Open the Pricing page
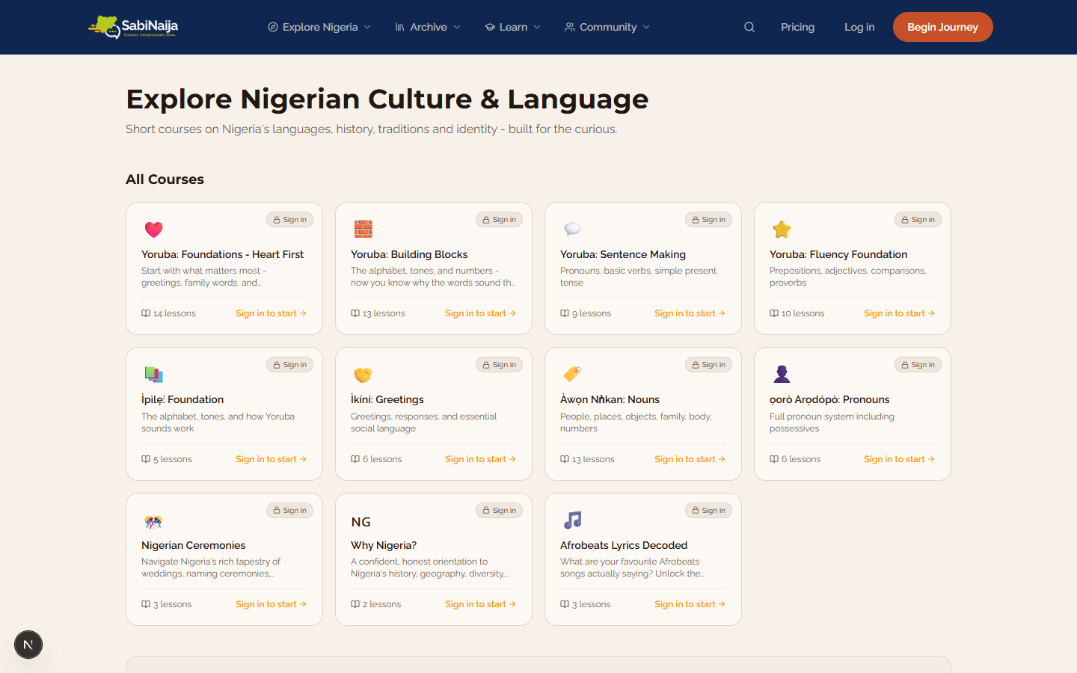The image size is (1077, 673). (797, 27)
